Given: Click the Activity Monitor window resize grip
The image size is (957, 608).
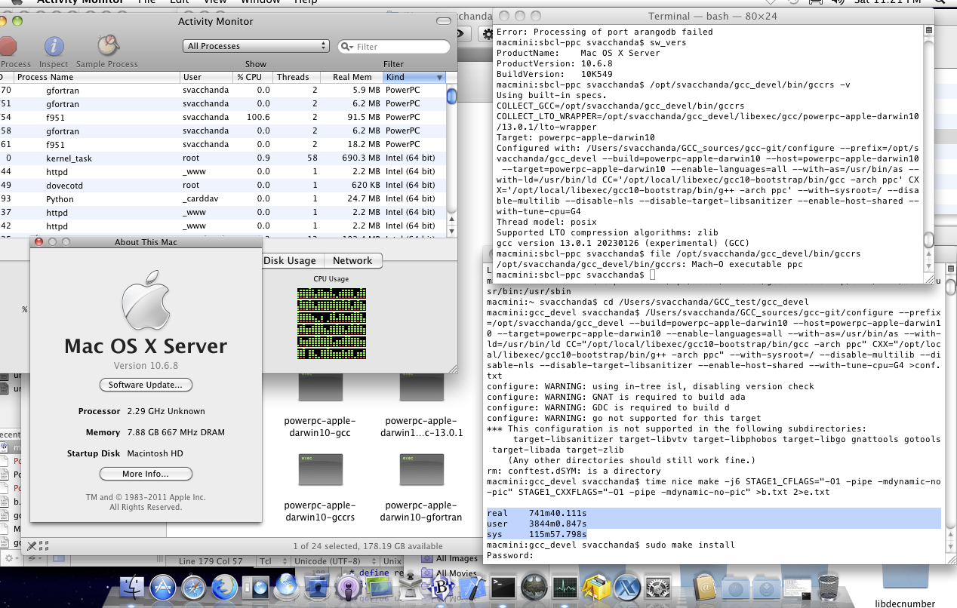Looking at the screenshot, I should click(451, 367).
